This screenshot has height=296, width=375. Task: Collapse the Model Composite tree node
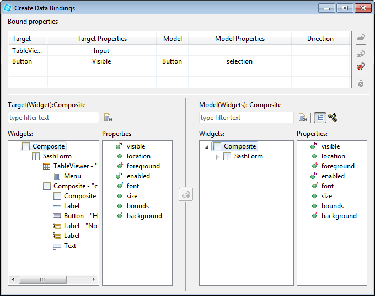pyautogui.click(x=207, y=147)
